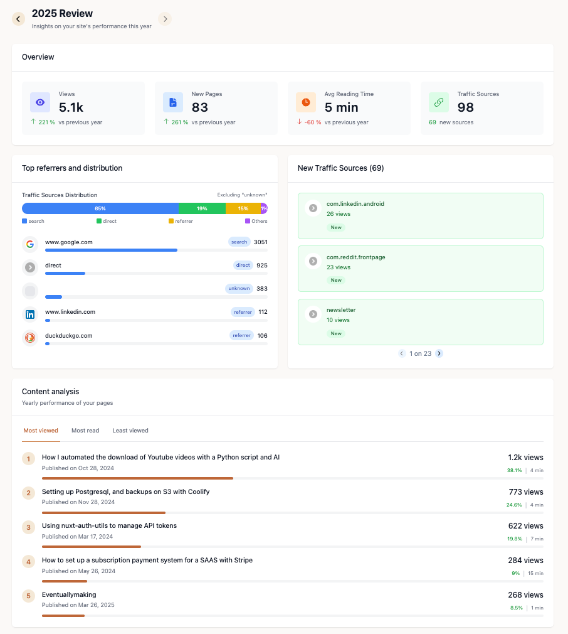568x634 pixels.
Task: Go to next page of new sources
Action: [x=439, y=353]
